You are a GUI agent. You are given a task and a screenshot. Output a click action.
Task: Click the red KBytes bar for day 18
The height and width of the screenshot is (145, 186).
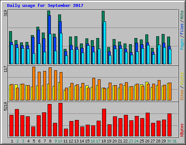[x=104, y=123]
